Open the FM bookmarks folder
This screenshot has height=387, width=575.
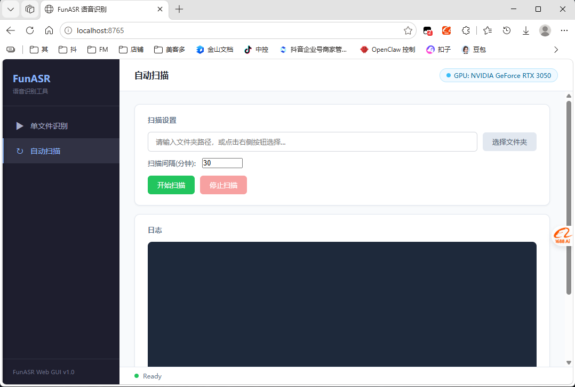tap(98, 50)
